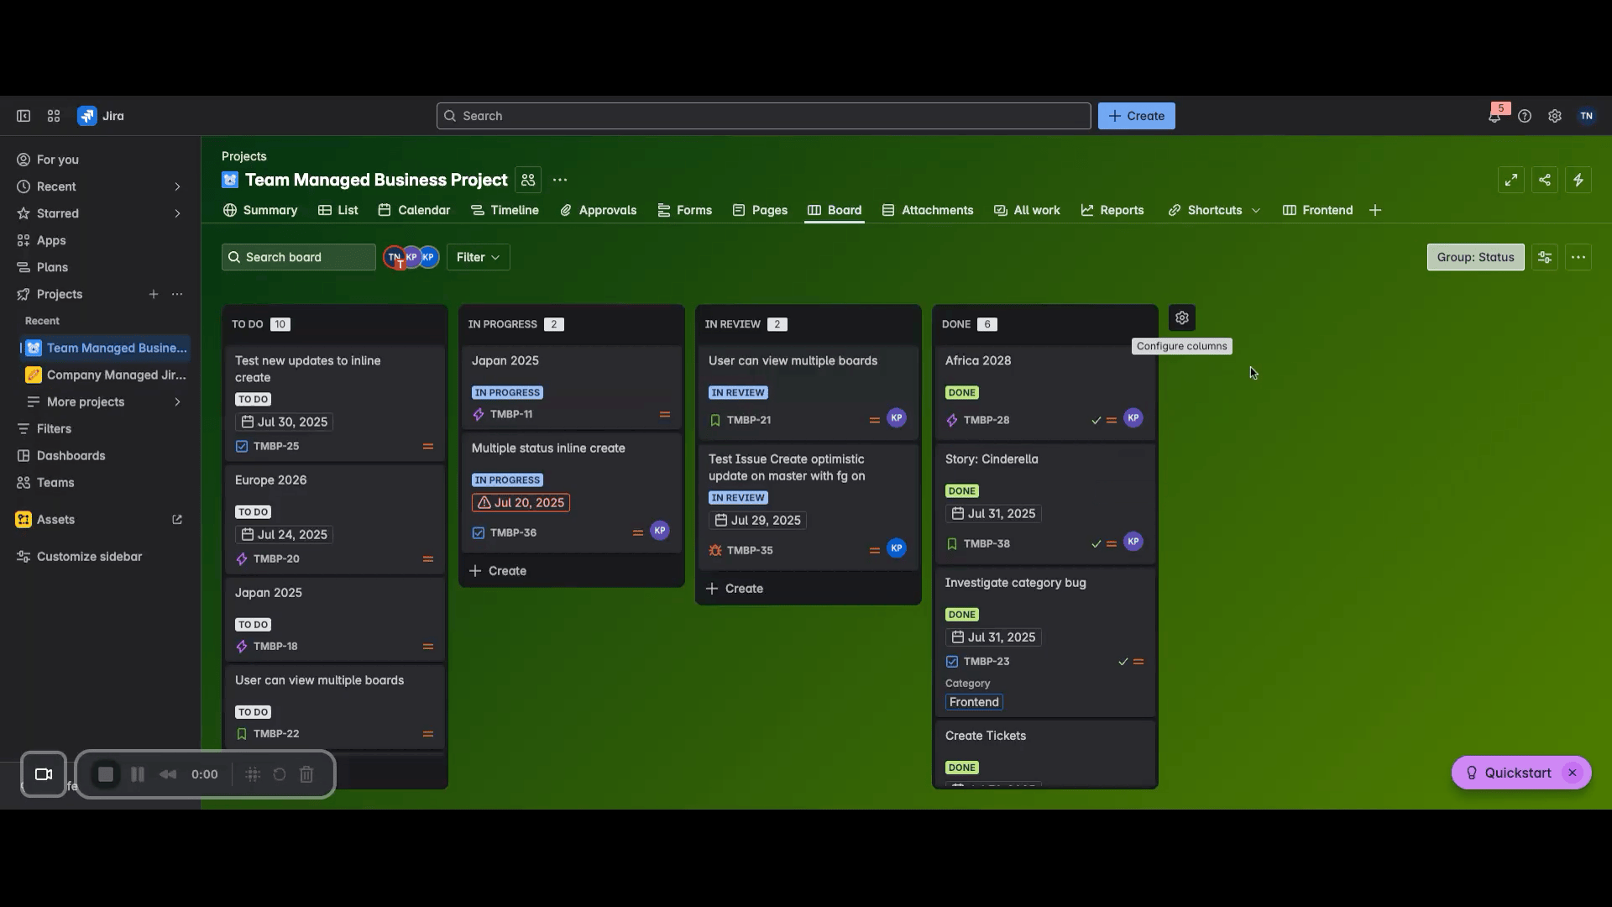
Task: Switch to the List tab
Action: click(338, 210)
